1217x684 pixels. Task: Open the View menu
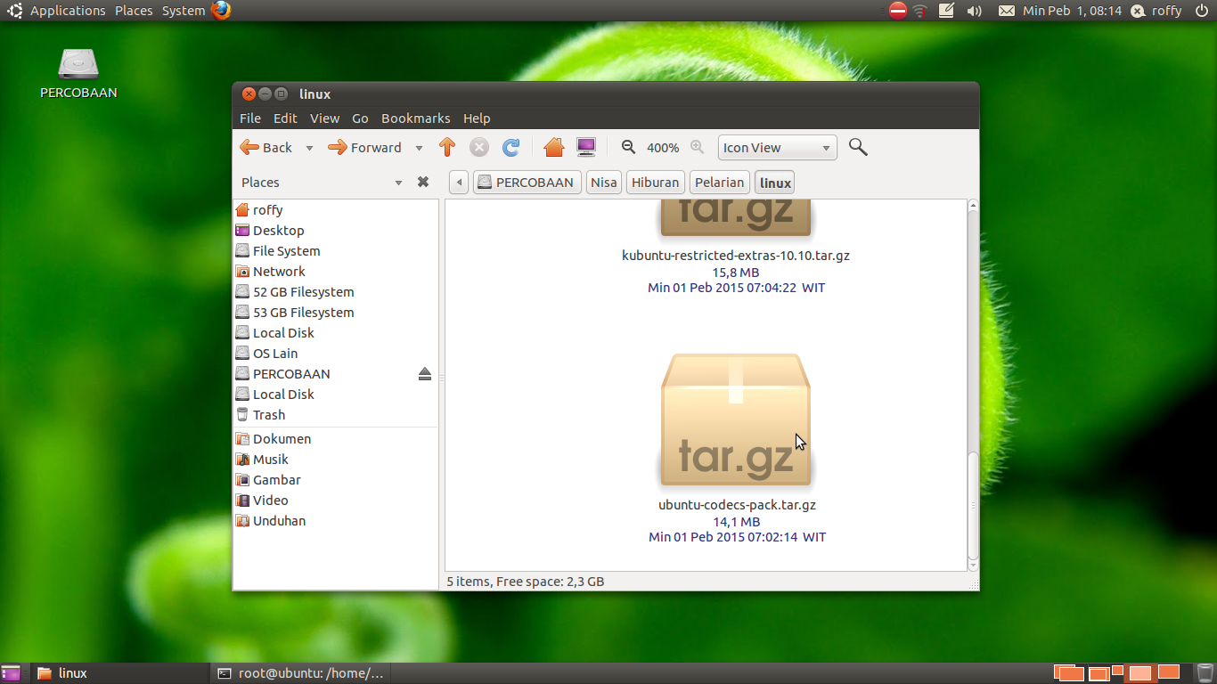point(324,118)
